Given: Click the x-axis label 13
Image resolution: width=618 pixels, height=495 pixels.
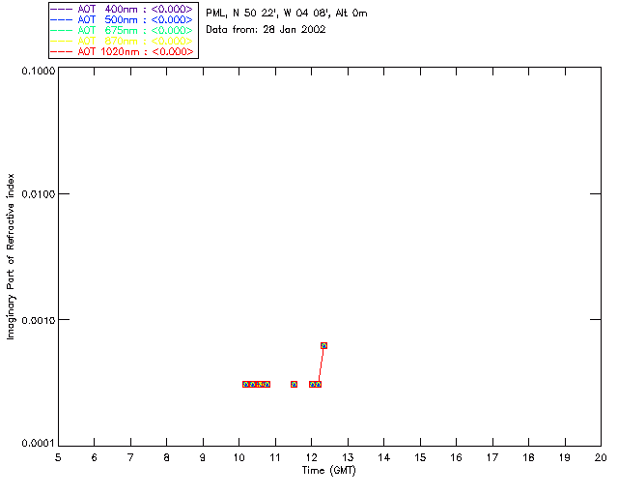Looking at the screenshot, I should [x=348, y=457].
